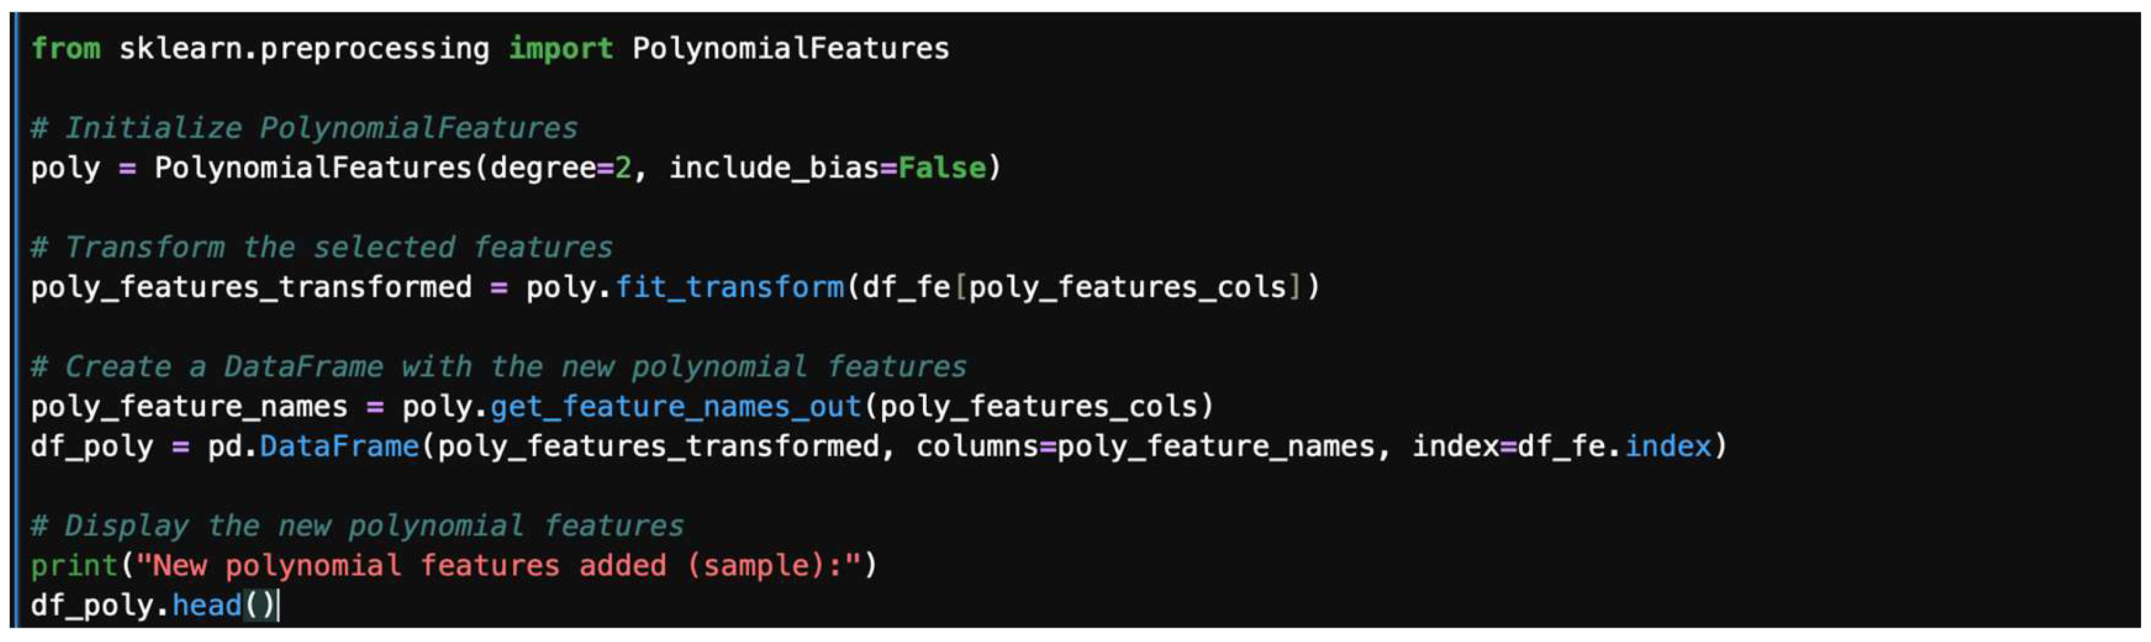Screen dimensions: 2151x642
Task: Click the '# Display the new polynomial features' comment
Action: (x=356, y=526)
